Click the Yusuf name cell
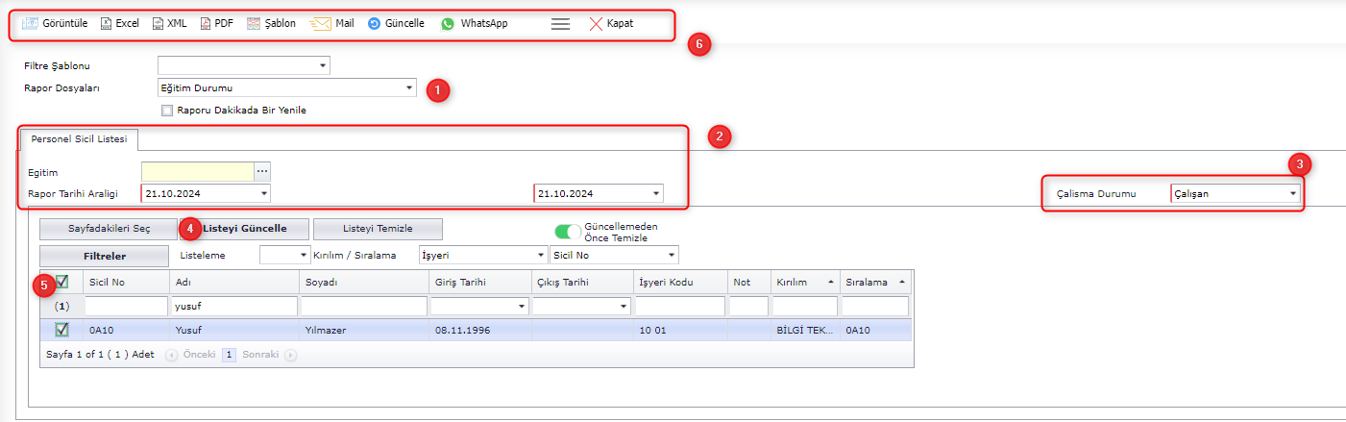The width and height of the screenshot is (1346, 422). coord(233,330)
